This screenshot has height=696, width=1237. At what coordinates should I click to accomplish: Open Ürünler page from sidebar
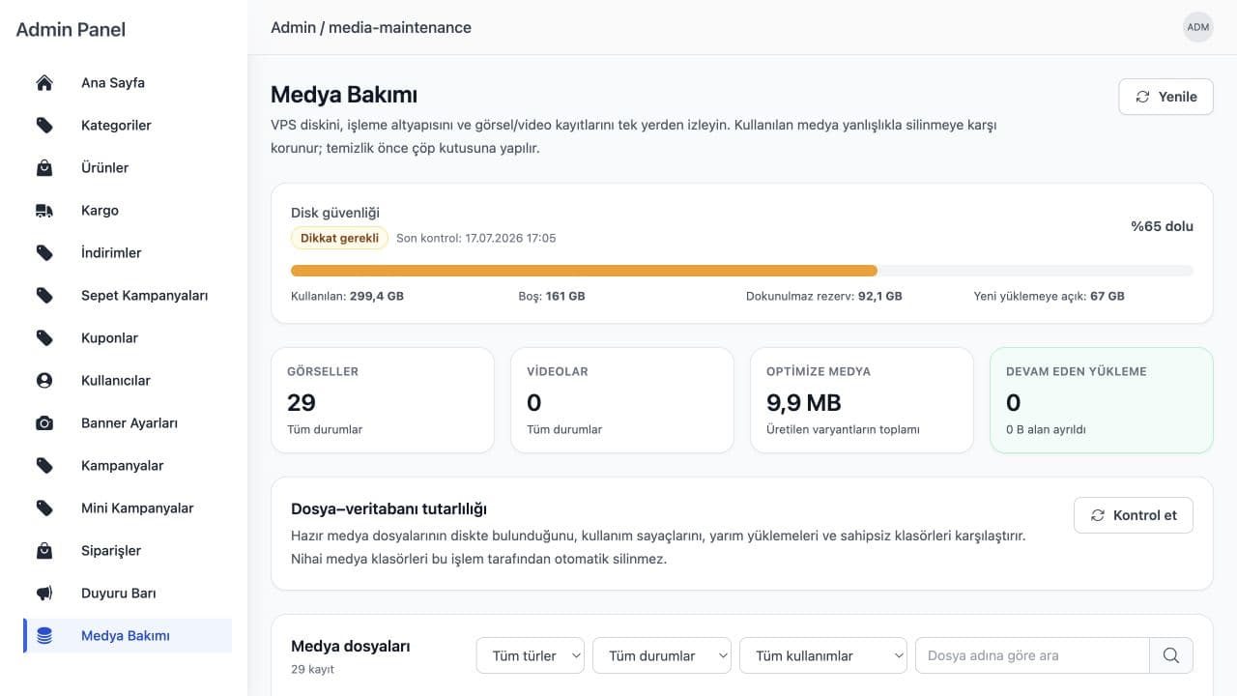click(128, 168)
